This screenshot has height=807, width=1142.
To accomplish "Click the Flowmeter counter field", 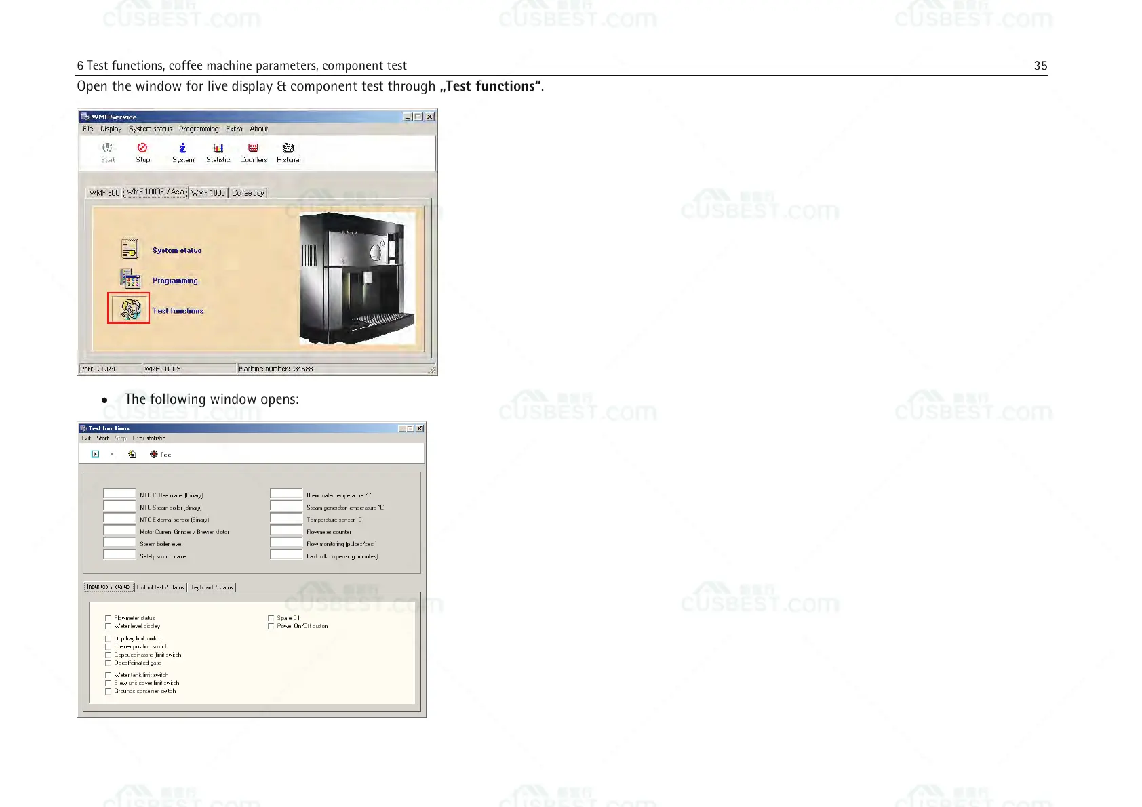I will 286,531.
